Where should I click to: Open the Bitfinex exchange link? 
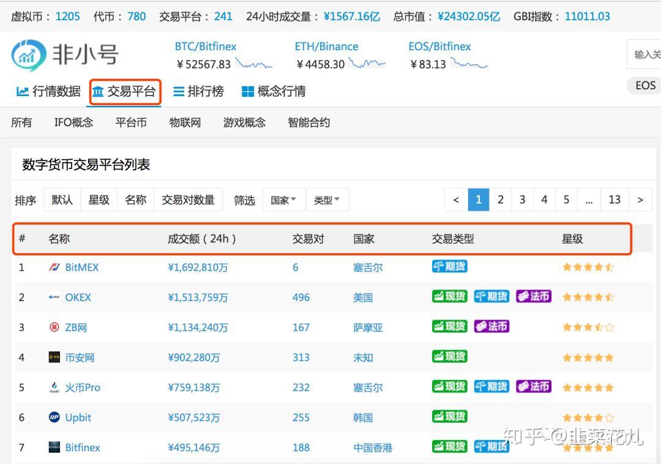tap(83, 447)
